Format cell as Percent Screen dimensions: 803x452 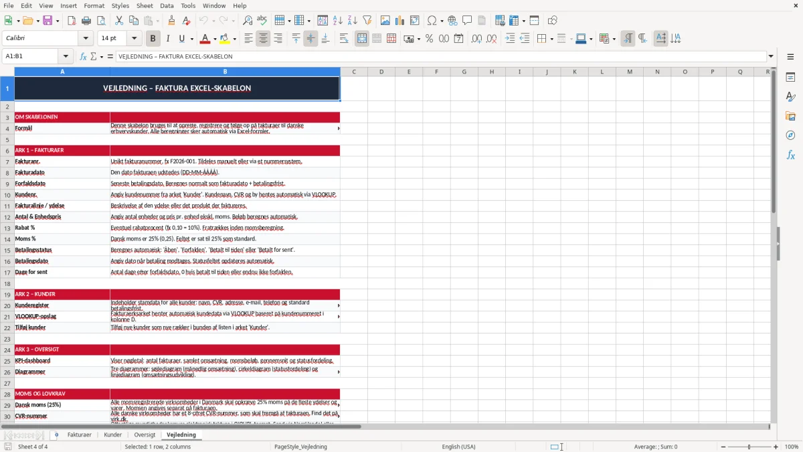click(429, 39)
